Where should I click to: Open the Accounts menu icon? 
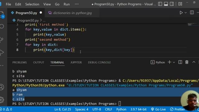[x=2, y=87]
